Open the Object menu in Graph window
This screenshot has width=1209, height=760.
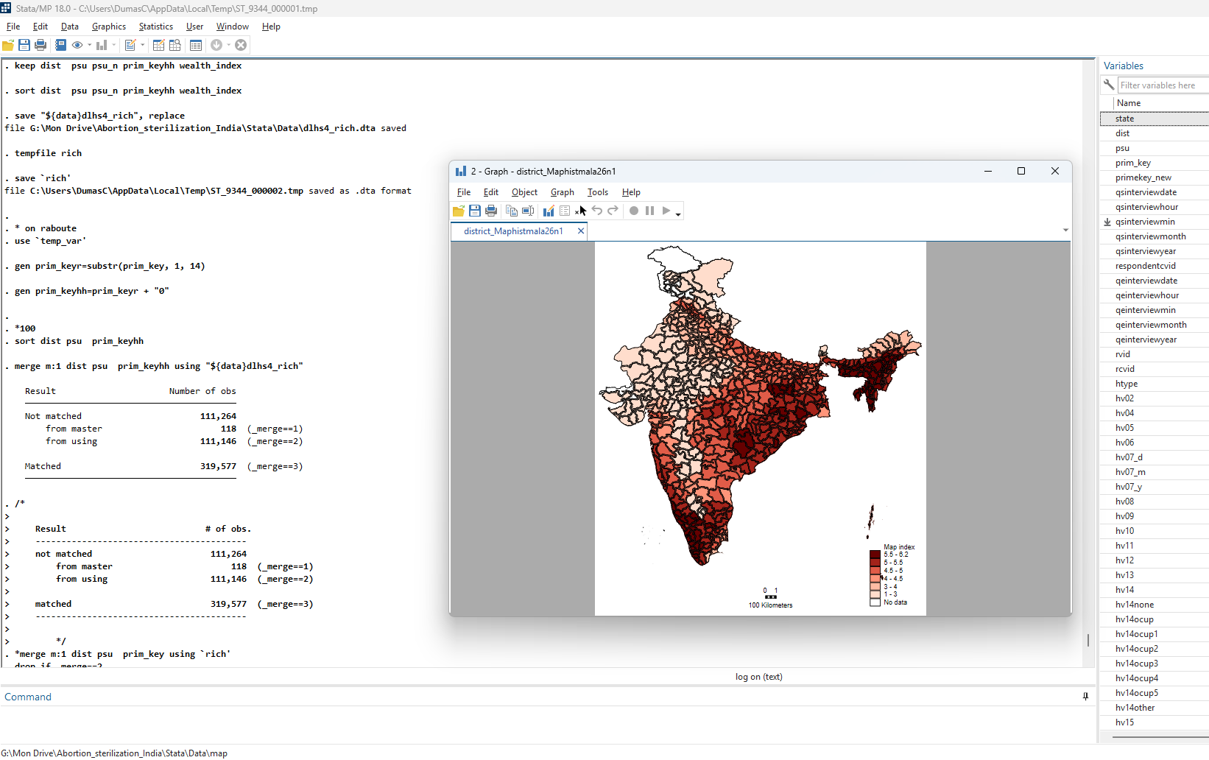pos(524,192)
